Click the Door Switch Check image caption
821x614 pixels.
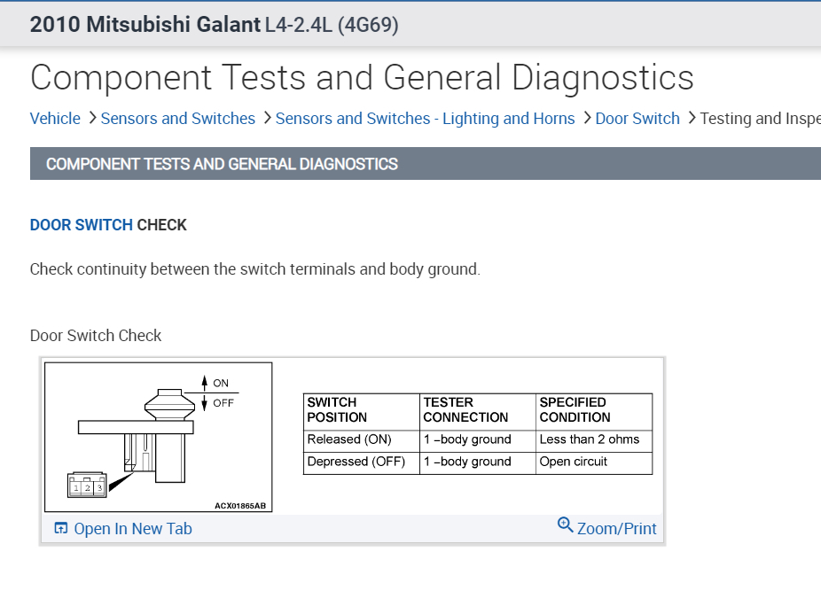point(96,336)
